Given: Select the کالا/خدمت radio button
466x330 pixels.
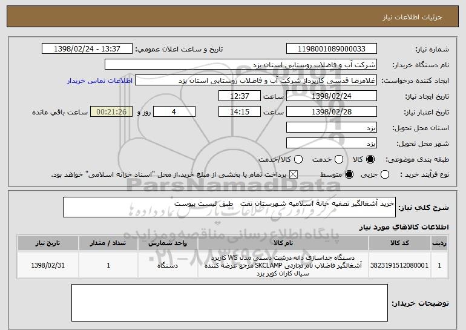Looking at the screenshot, I should tap(298, 159).
